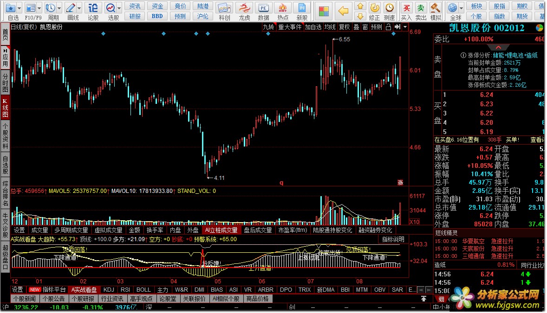Toggle the 均线 moving average lines
The width and height of the screenshot is (547, 313).
pos(330,27)
